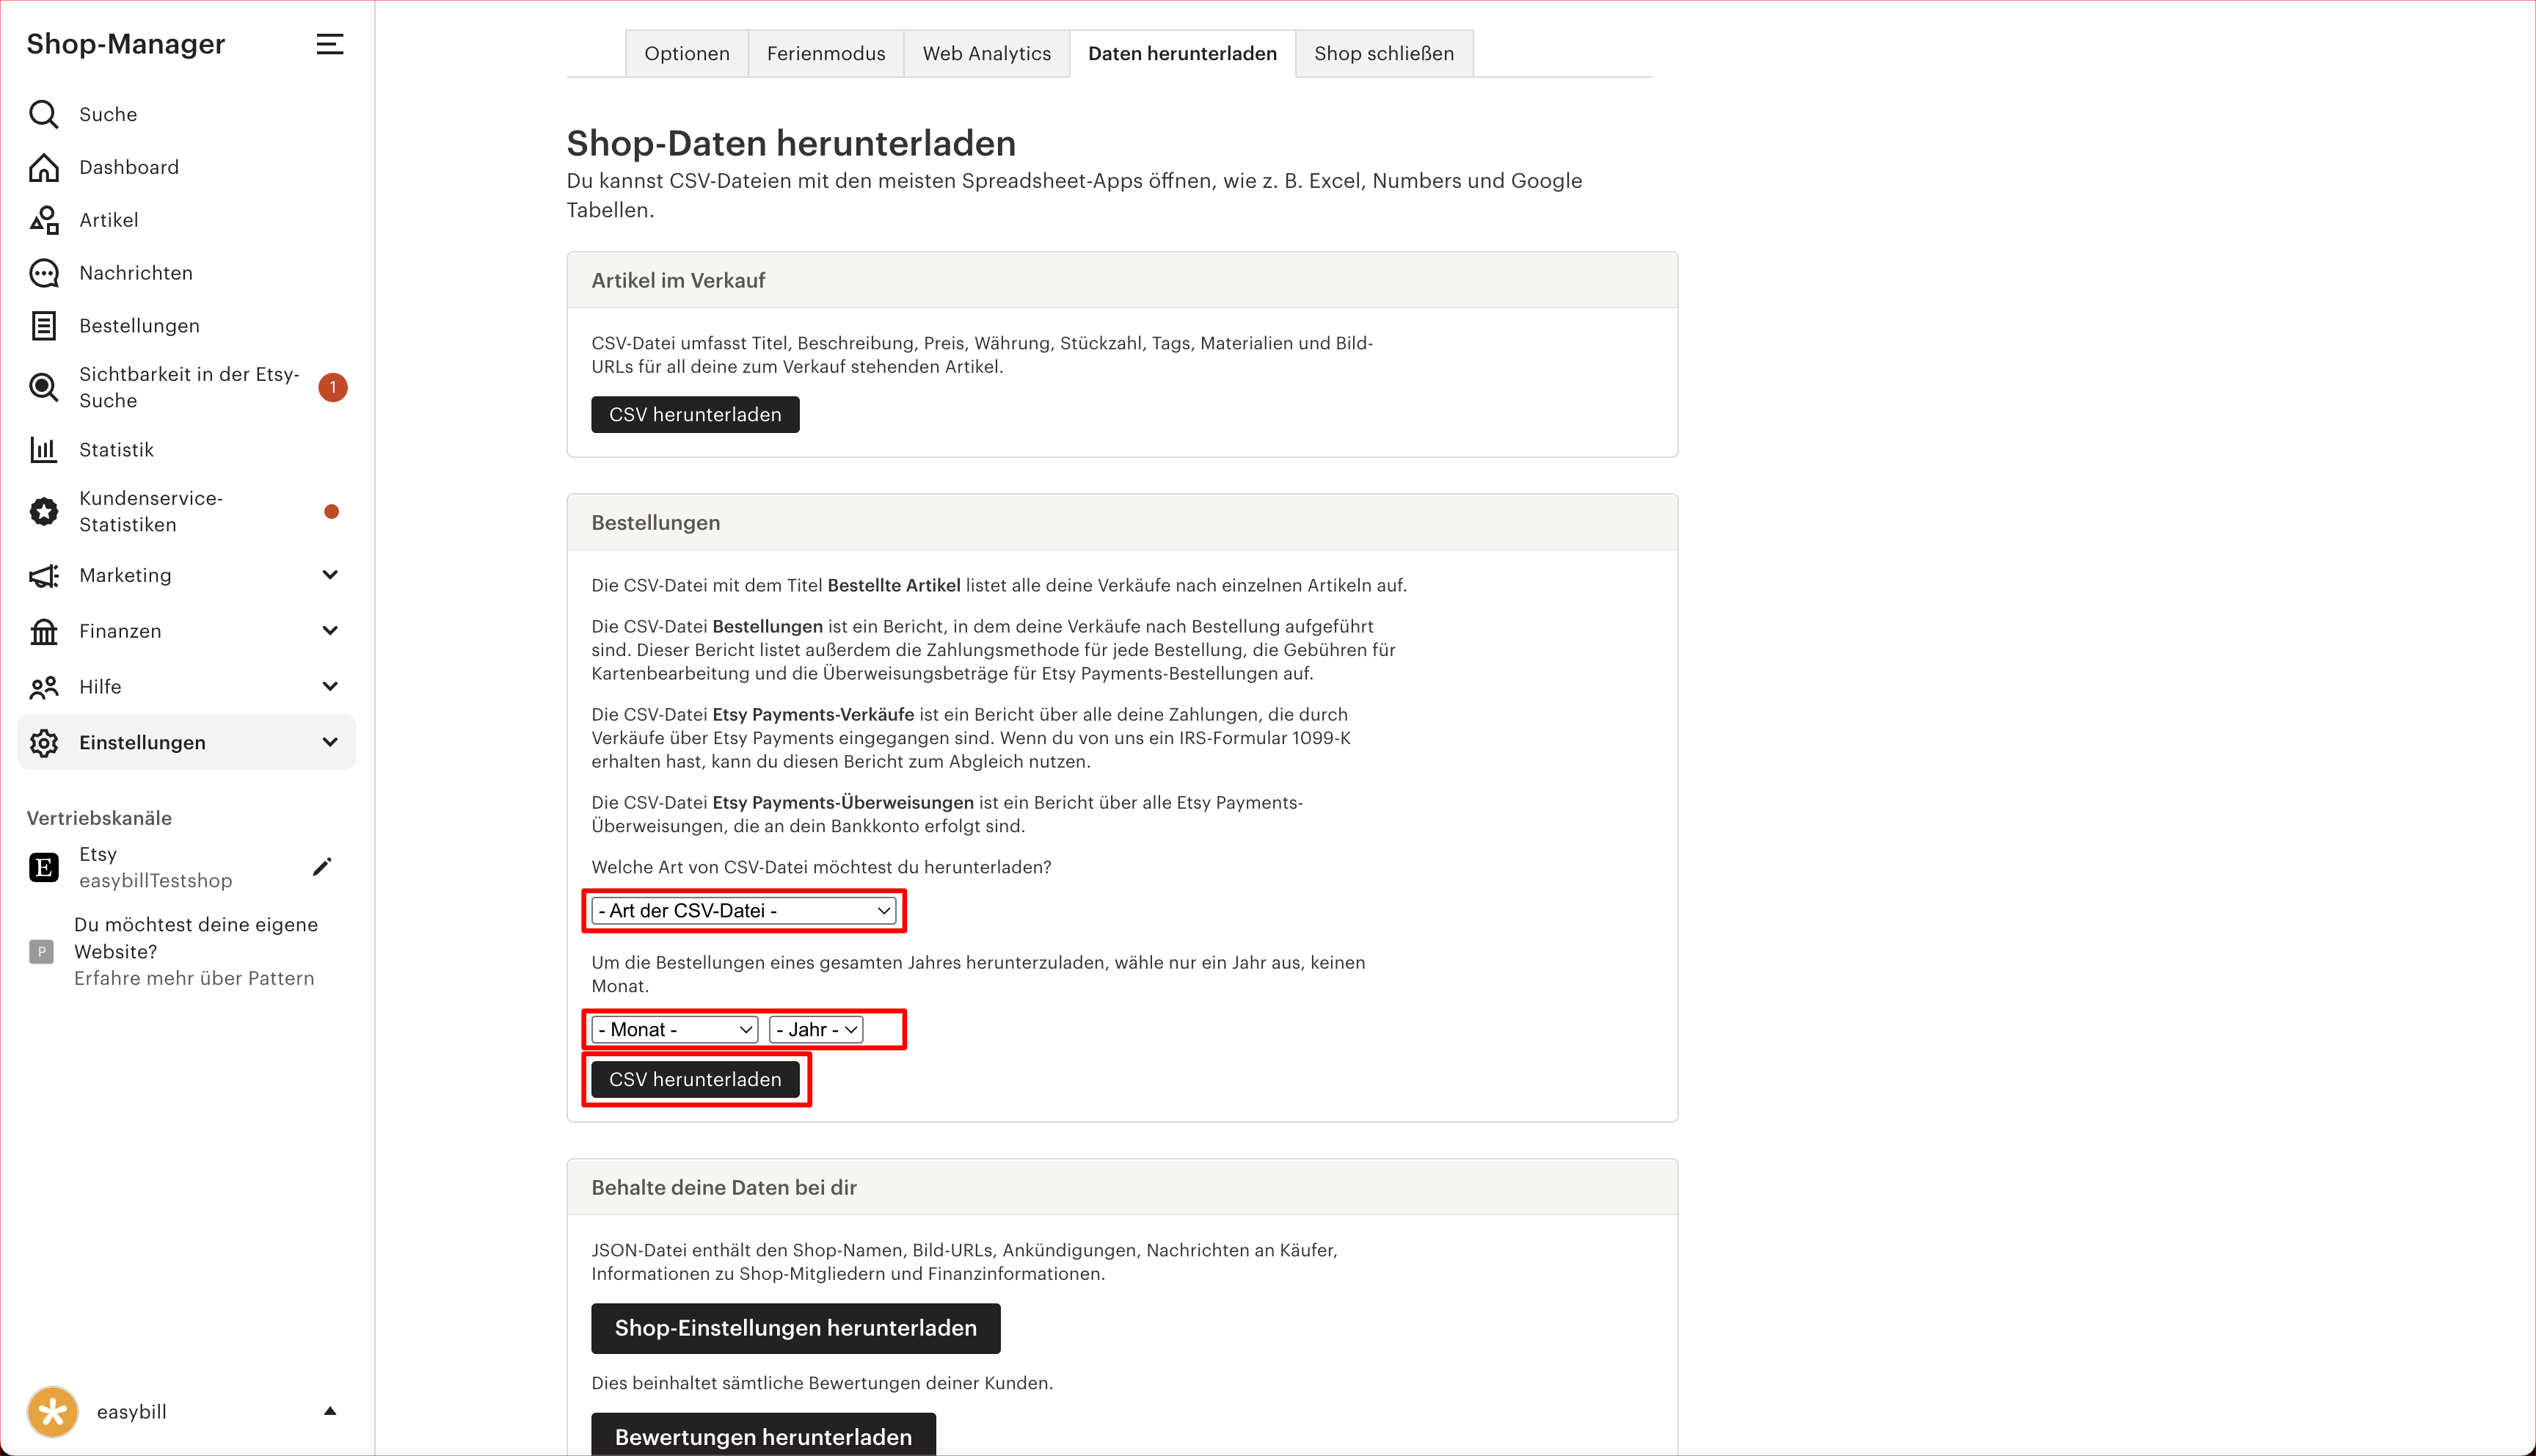Click the Artikel shapes icon

(43, 220)
